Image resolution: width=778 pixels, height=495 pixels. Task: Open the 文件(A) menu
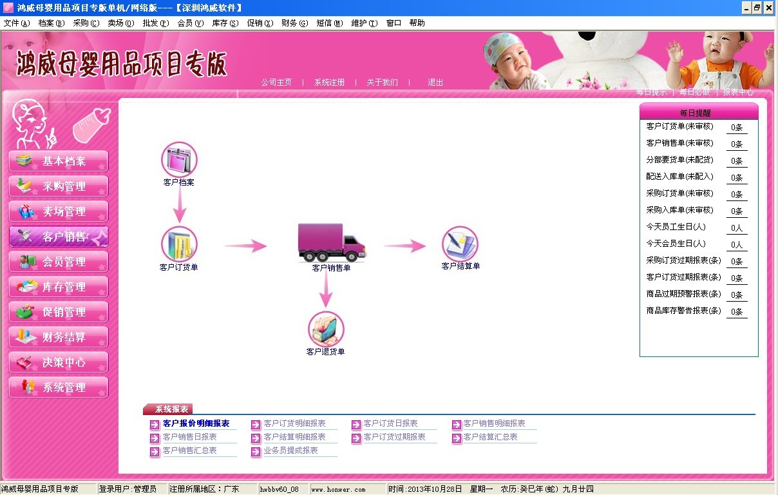click(17, 23)
